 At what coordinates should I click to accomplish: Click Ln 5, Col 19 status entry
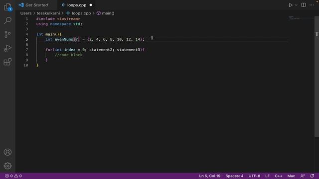(x=209, y=176)
